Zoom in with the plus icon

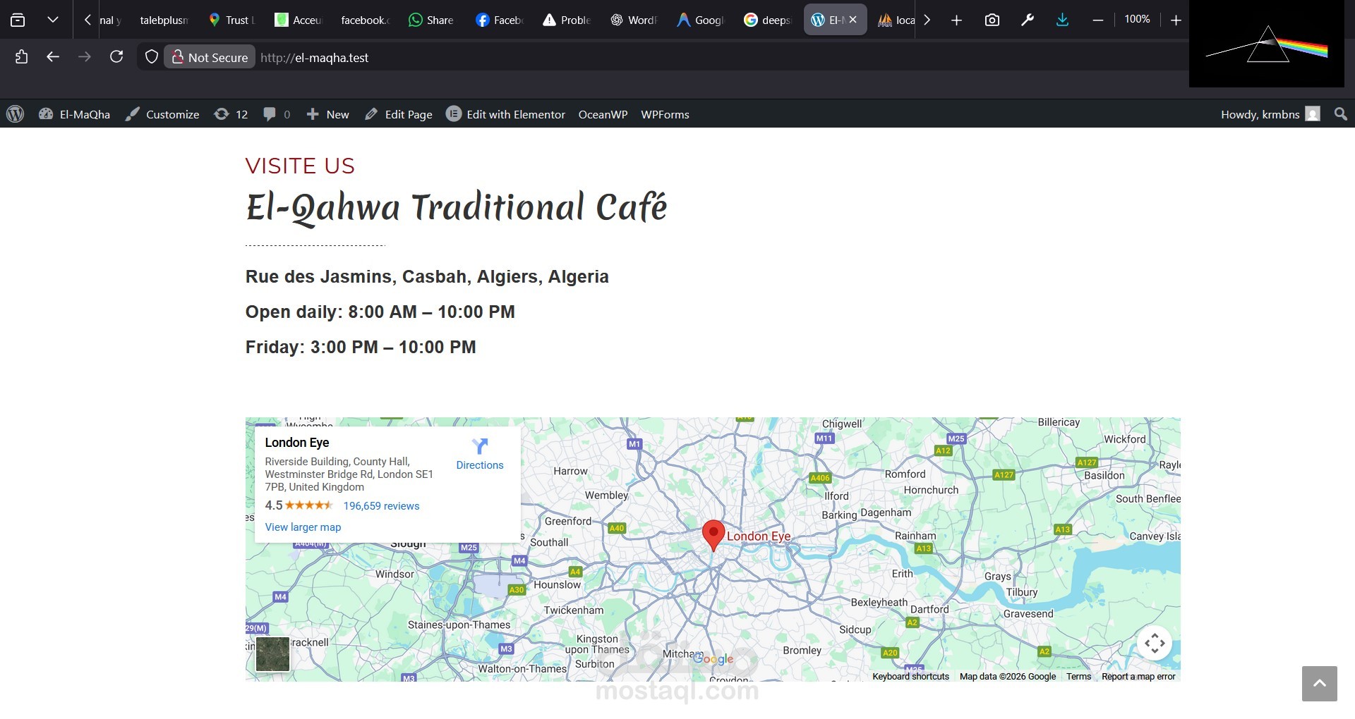coord(1176,20)
